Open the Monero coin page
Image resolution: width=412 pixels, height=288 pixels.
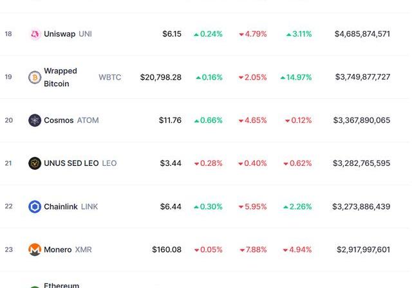click(x=57, y=249)
